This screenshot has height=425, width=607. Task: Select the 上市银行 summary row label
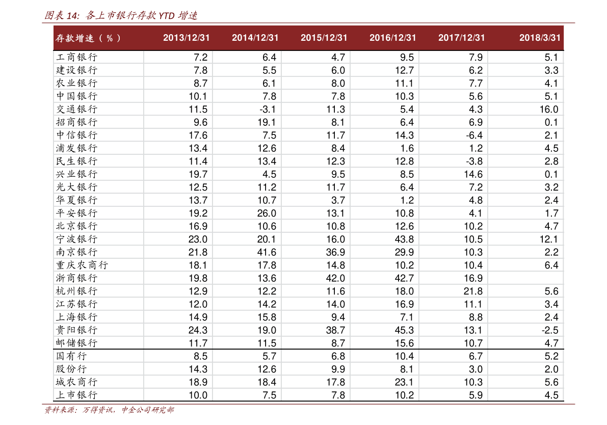tap(76, 395)
